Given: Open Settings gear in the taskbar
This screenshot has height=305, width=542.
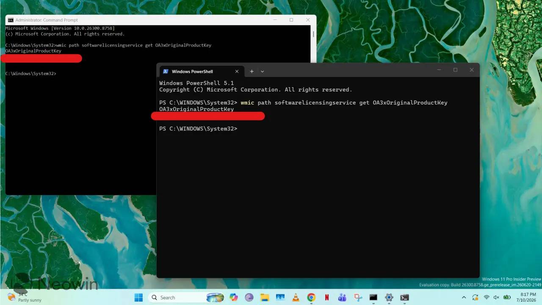Looking at the screenshot, I should [389, 297].
